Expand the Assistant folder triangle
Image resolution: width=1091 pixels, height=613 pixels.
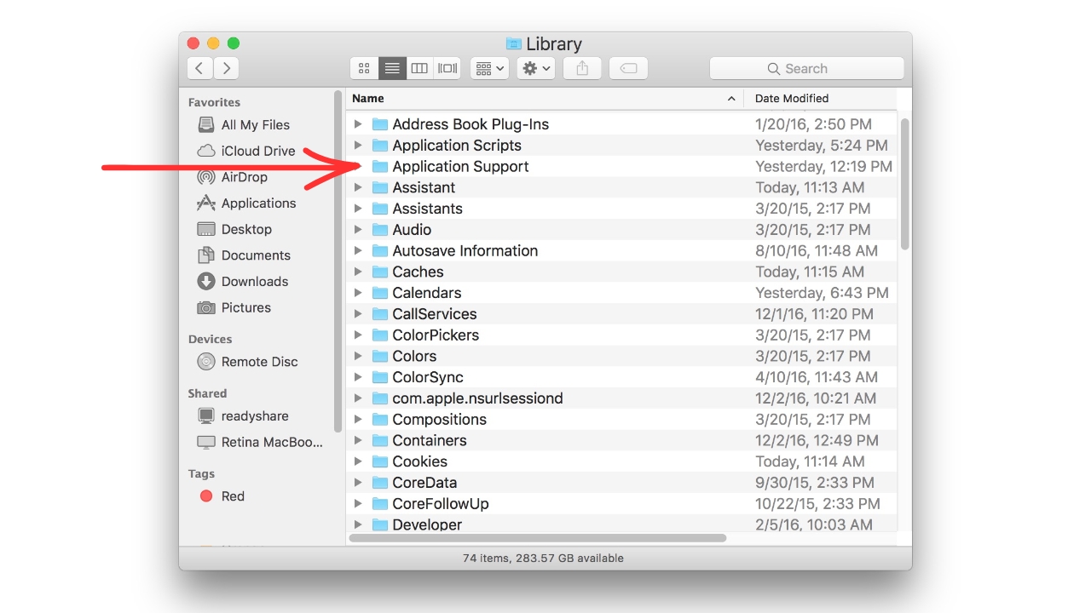[358, 187]
